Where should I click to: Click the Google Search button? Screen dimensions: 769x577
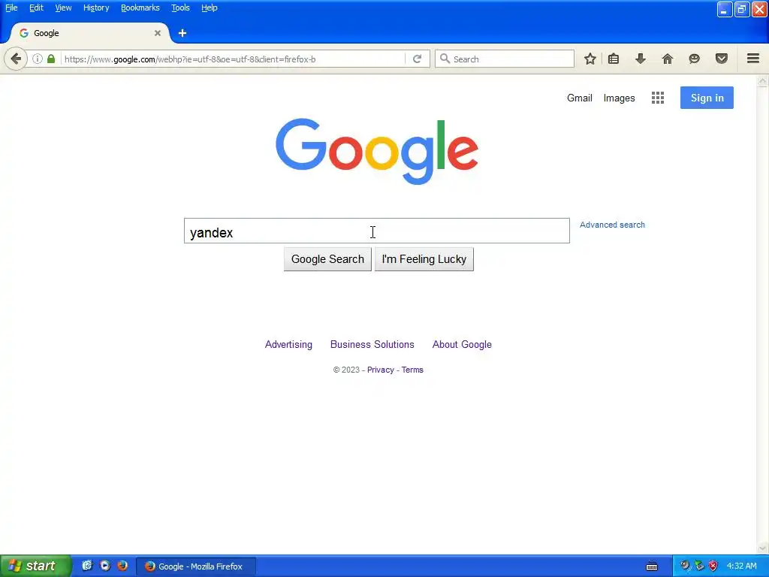point(327,259)
